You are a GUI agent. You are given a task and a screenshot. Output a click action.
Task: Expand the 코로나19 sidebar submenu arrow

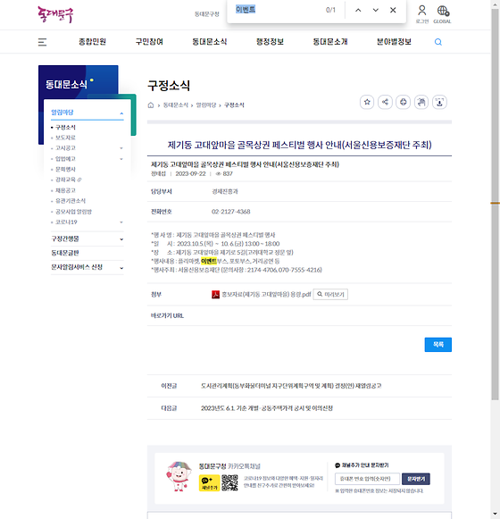[x=121, y=222]
